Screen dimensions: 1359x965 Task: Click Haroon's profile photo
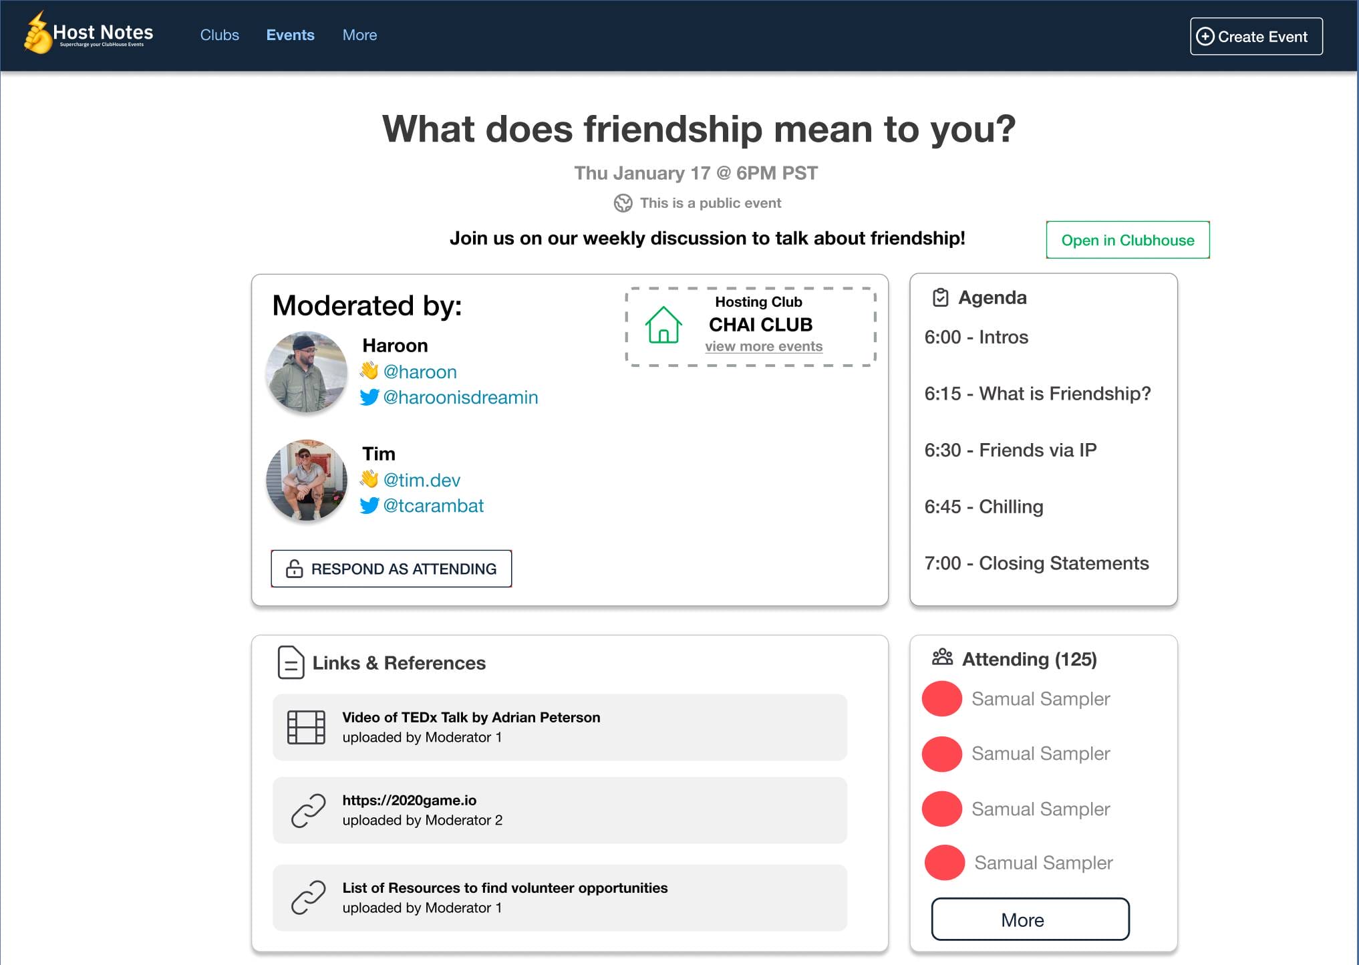pyautogui.click(x=307, y=372)
